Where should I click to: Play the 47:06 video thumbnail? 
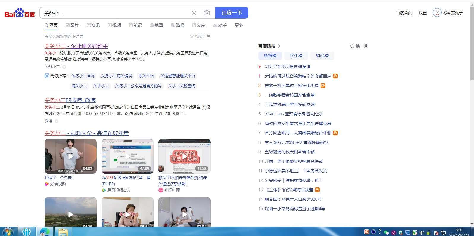[128, 156]
